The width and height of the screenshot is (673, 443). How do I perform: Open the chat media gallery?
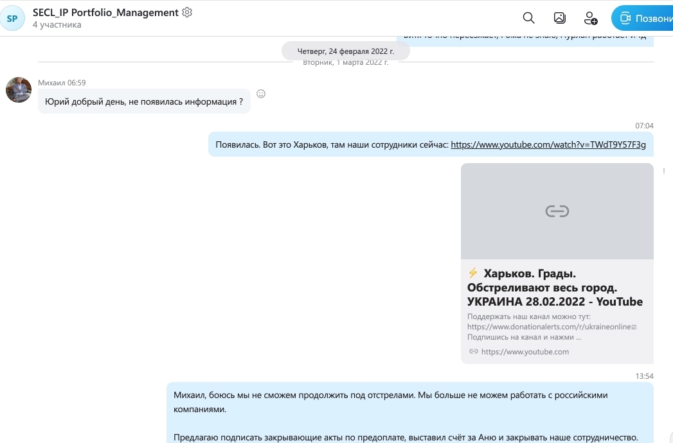(x=559, y=18)
